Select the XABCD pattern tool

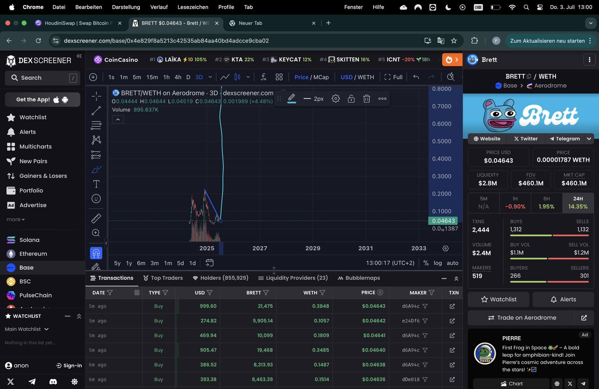(x=96, y=140)
